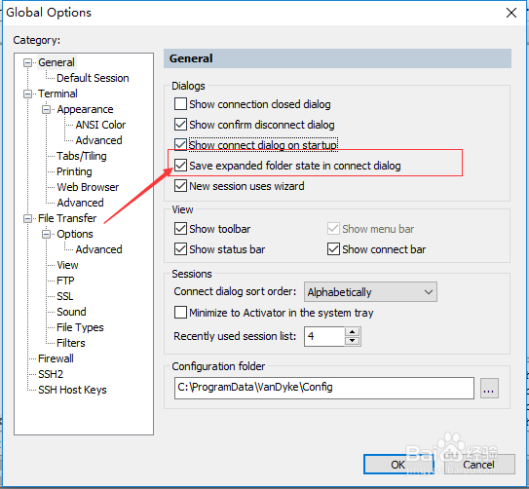Select ANSI Color category
This screenshot has height=489, width=529.
point(100,125)
